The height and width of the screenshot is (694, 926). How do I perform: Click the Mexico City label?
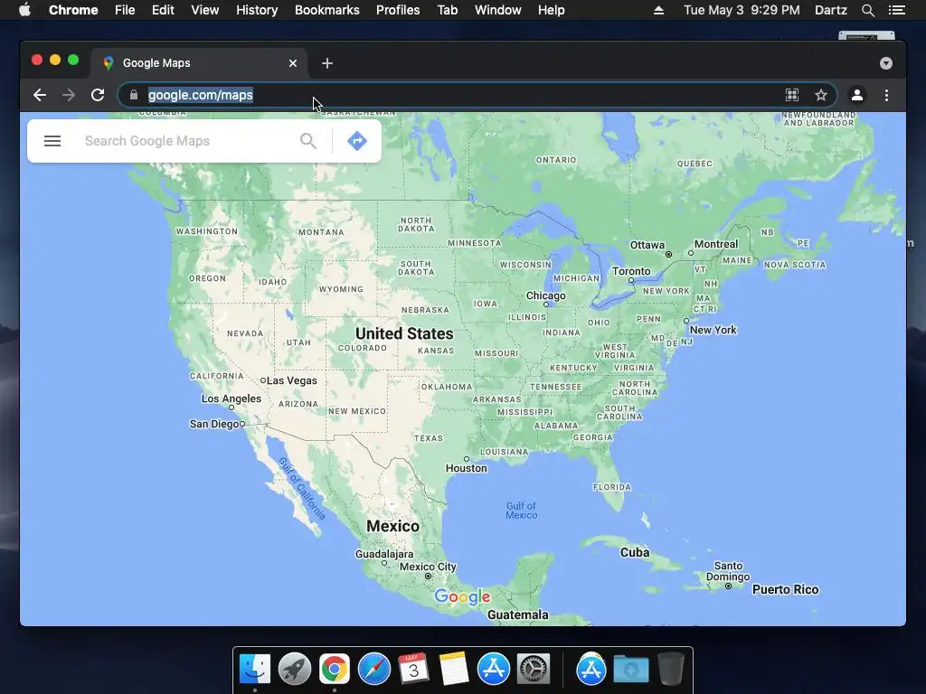428,567
